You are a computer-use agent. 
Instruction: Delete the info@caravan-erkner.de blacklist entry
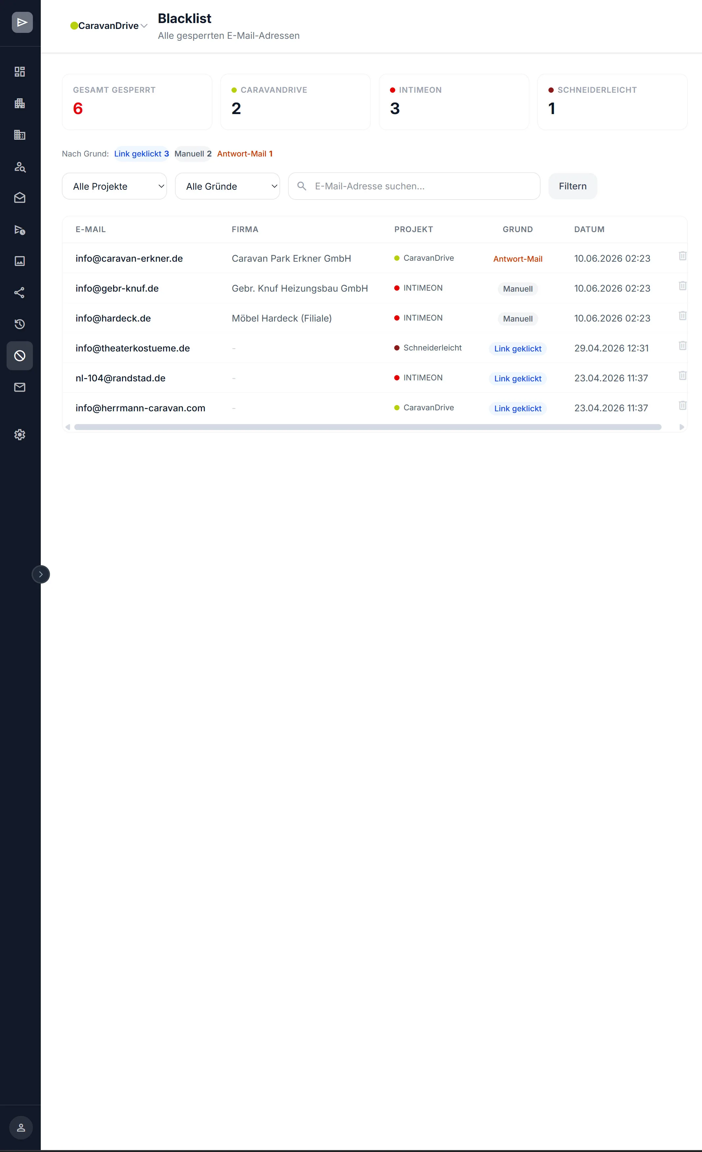coord(682,256)
